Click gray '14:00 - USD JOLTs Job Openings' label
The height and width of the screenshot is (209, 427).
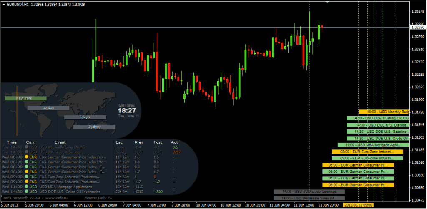pyautogui.click(x=309, y=192)
